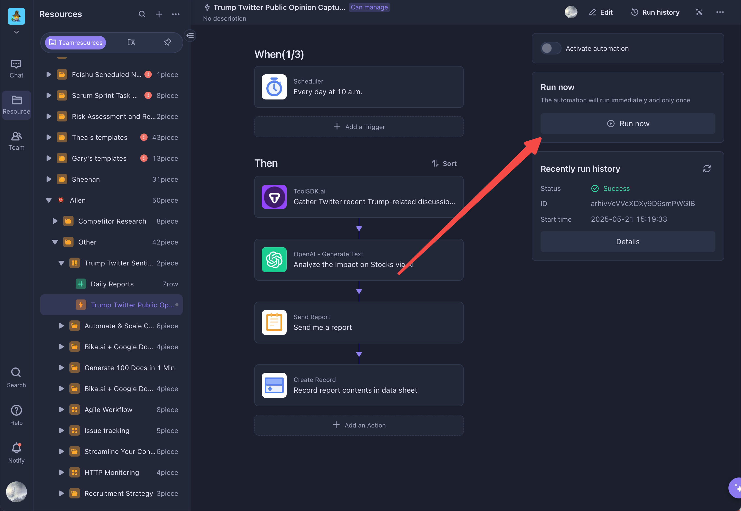The height and width of the screenshot is (511, 741).
Task: Search resources with magnifier icon
Action: tap(142, 14)
